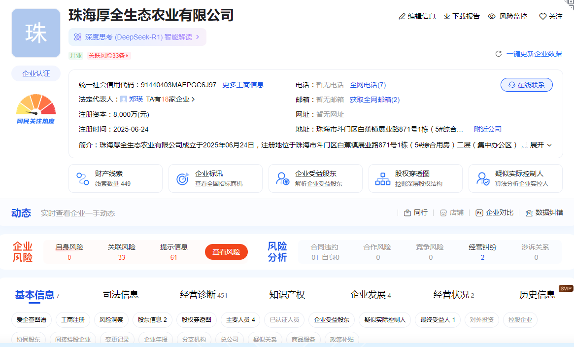Click the download report icon
The height and width of the screenshot is (347, 574).
coord(447,16)
